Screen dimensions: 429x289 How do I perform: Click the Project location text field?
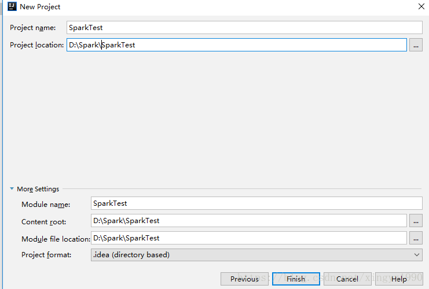coord(236,45)
